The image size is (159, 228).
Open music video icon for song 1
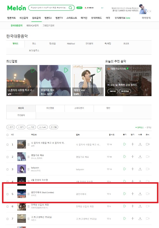click(147, 144)
